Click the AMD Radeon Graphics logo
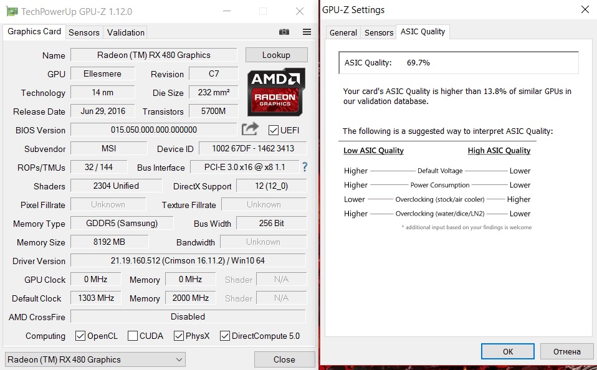 (276, 92)
